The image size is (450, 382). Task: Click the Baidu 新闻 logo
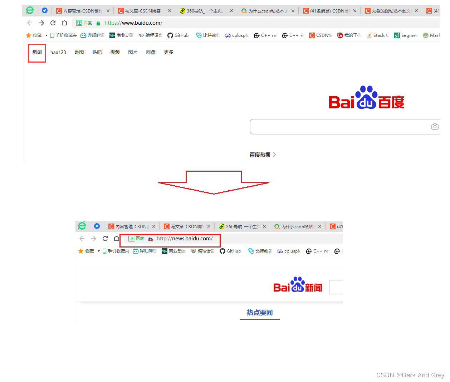point(298,285)
